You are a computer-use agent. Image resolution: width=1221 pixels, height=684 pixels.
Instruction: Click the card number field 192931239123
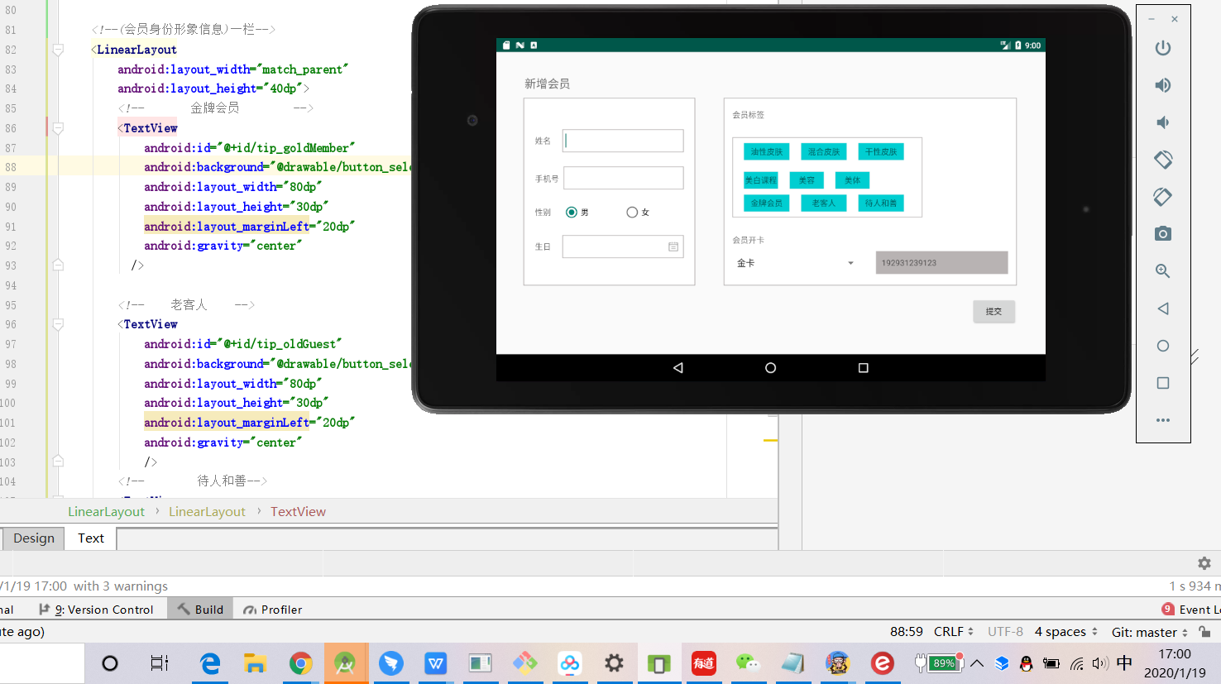point(941,262)
